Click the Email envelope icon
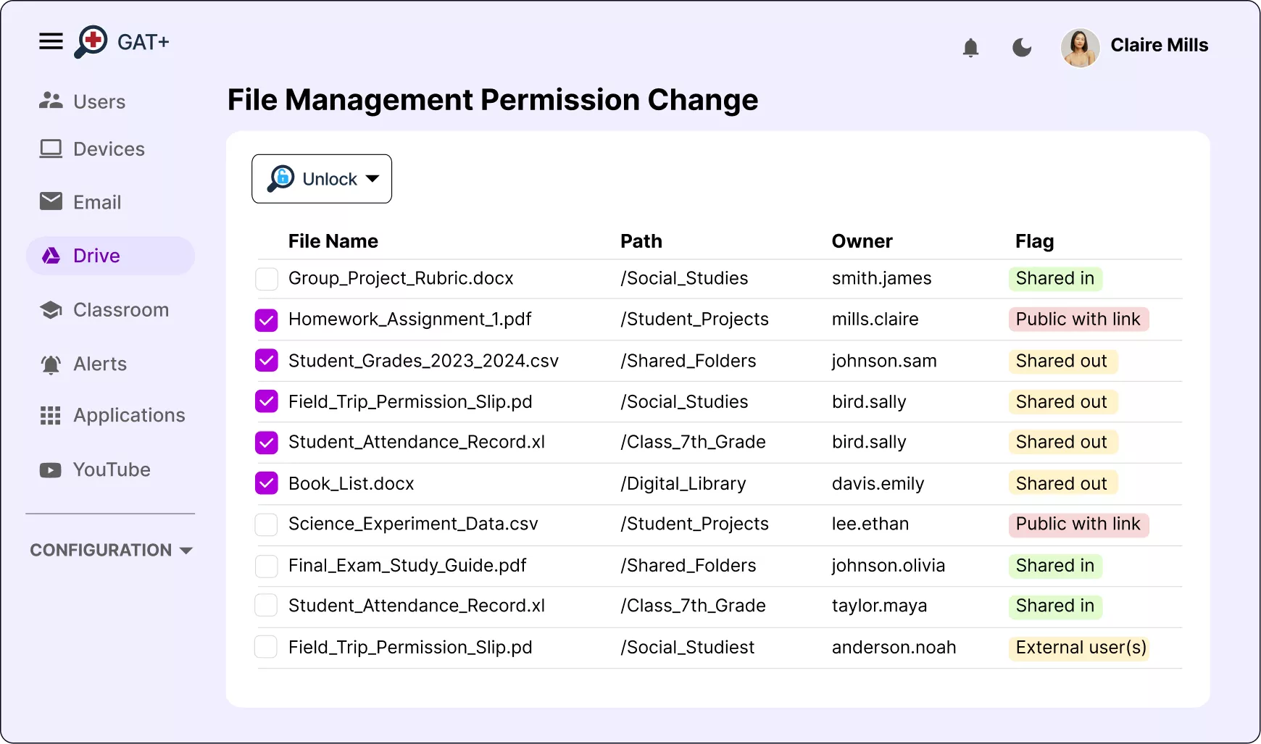Image resolution: width=1261 pixels, height=744 pixels. (x=51, y=201)
